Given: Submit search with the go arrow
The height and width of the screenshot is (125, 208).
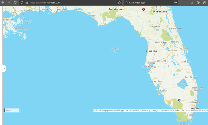Looking at the screenshot, I should [x=175, y=2].
